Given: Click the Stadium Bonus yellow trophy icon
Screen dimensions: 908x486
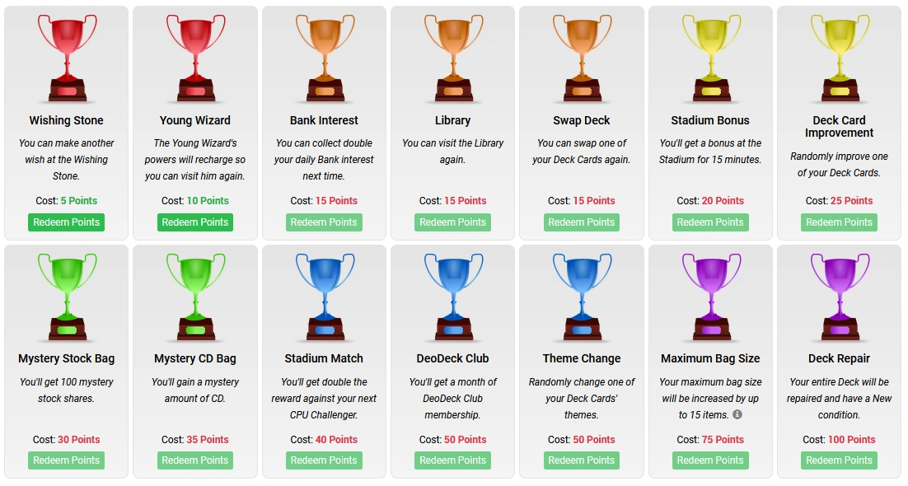Looking at the screenshot, I should [x=710, y=56].
